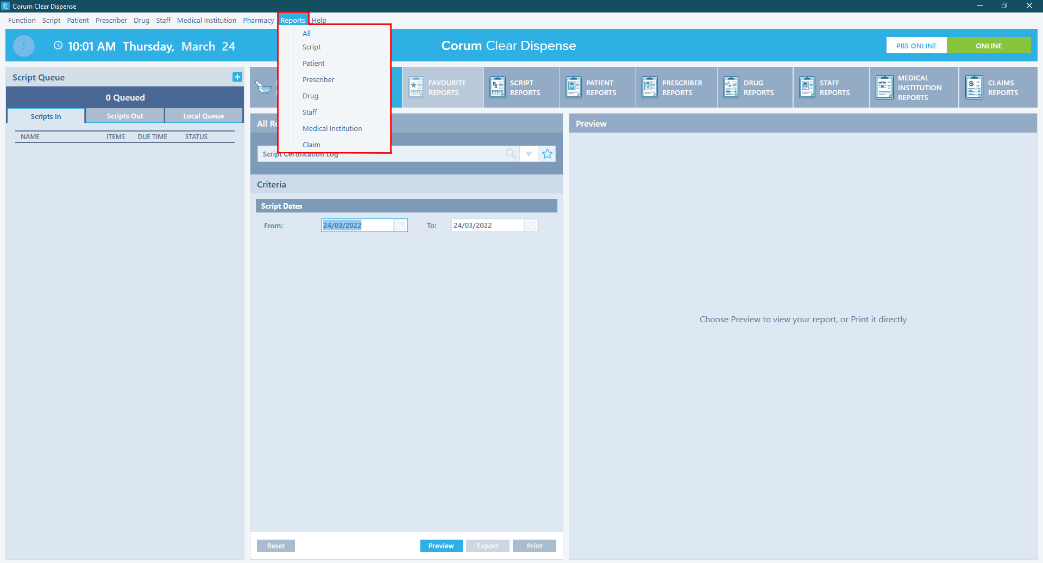The height and width of the screenshot is (563, 1043).
Task: Open Drug Reports icon
Action: [x=731, y=87]
